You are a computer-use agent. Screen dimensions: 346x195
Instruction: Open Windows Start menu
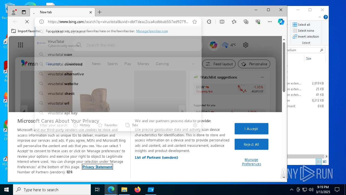pyautogui.click(x=6, y=190)
